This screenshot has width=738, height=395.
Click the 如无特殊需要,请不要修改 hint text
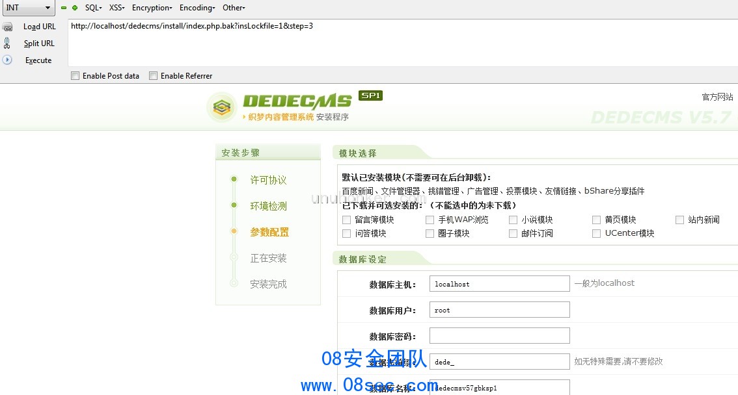click(618, 361)
